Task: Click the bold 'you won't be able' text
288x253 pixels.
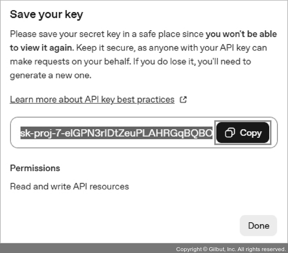Action: point(238,34)
